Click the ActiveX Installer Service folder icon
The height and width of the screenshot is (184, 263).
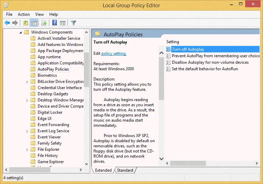[x=33, y=38]
